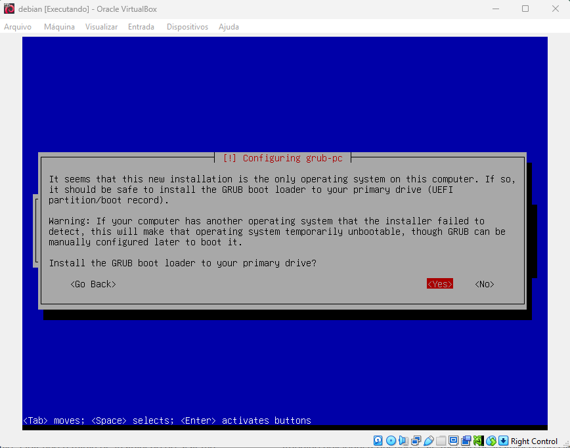Open the Arquivo menu
The width and height of the screenshot is (570, 448).
coord(18,27)
